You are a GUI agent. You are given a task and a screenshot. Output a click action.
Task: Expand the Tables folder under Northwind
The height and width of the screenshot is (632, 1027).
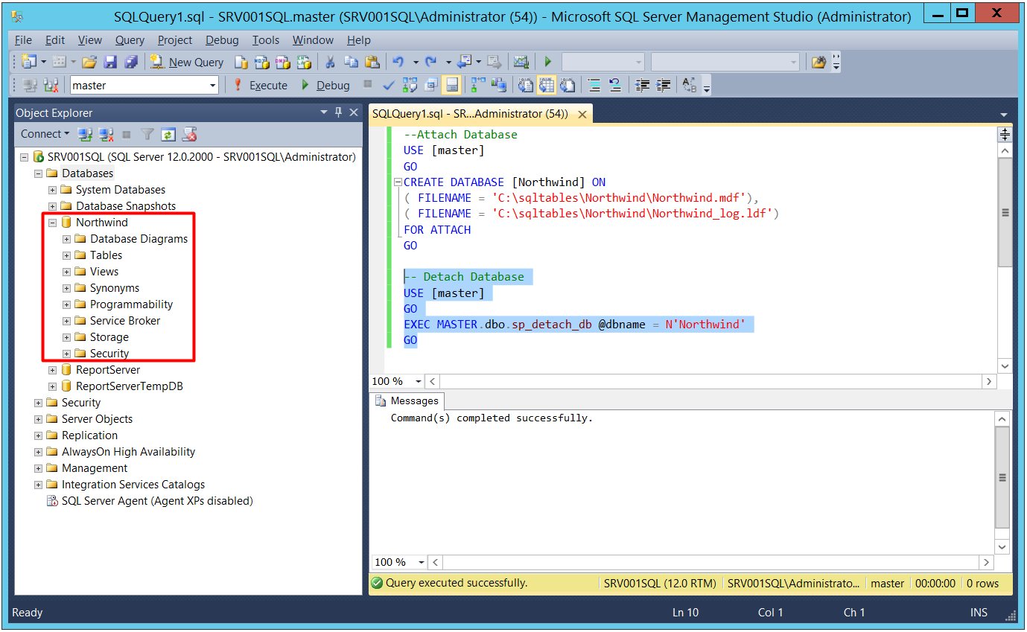[x=66, y=255]
